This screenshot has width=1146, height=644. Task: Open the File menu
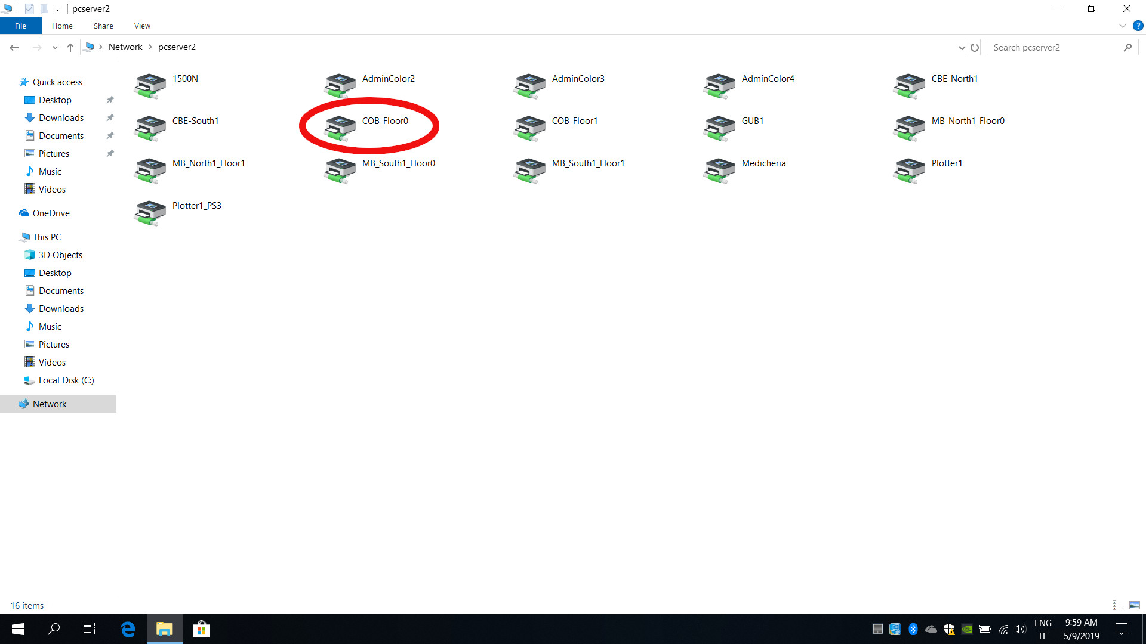pos(20,26)
